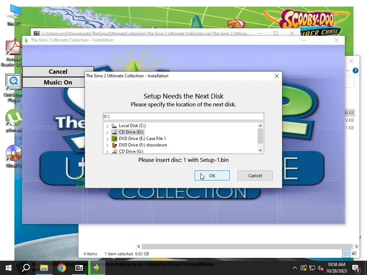Select CD Drive (D:) in drive list
This screenshot has height=275, width=367.
click(131, 132)
